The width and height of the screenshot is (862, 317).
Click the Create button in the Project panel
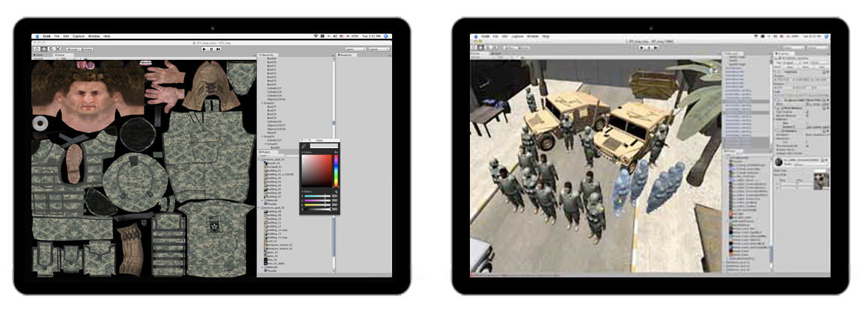pyautogui.click(x=263, y=156)
